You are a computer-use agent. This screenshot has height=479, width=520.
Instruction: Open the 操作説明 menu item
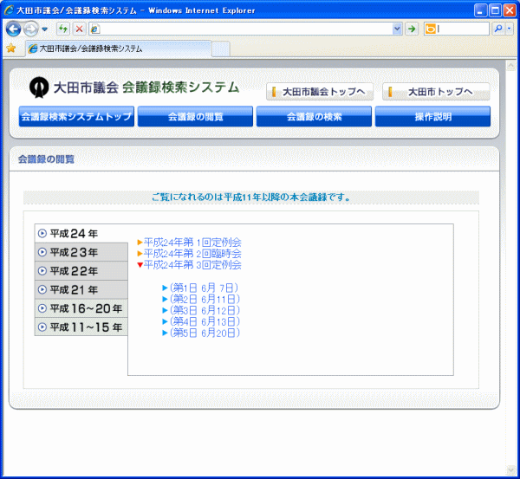(432, 116)
